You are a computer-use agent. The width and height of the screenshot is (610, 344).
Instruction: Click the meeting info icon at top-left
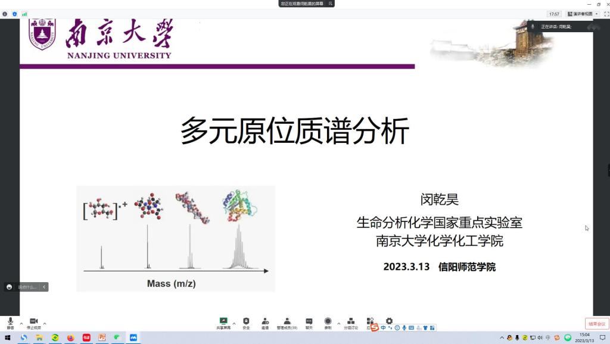point(5,14)
